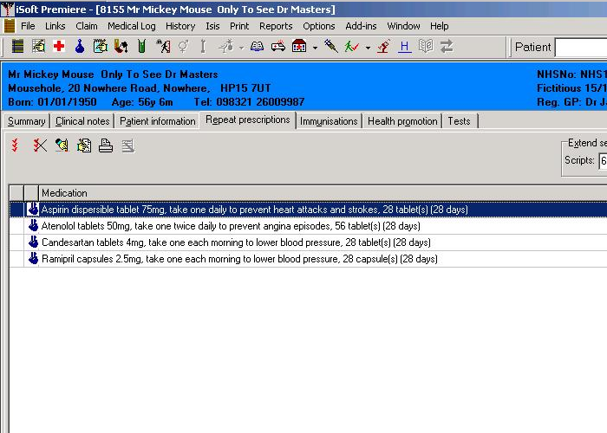
Task: Click the red microscope toolbar icon
Action: click(x=383, y=47)
